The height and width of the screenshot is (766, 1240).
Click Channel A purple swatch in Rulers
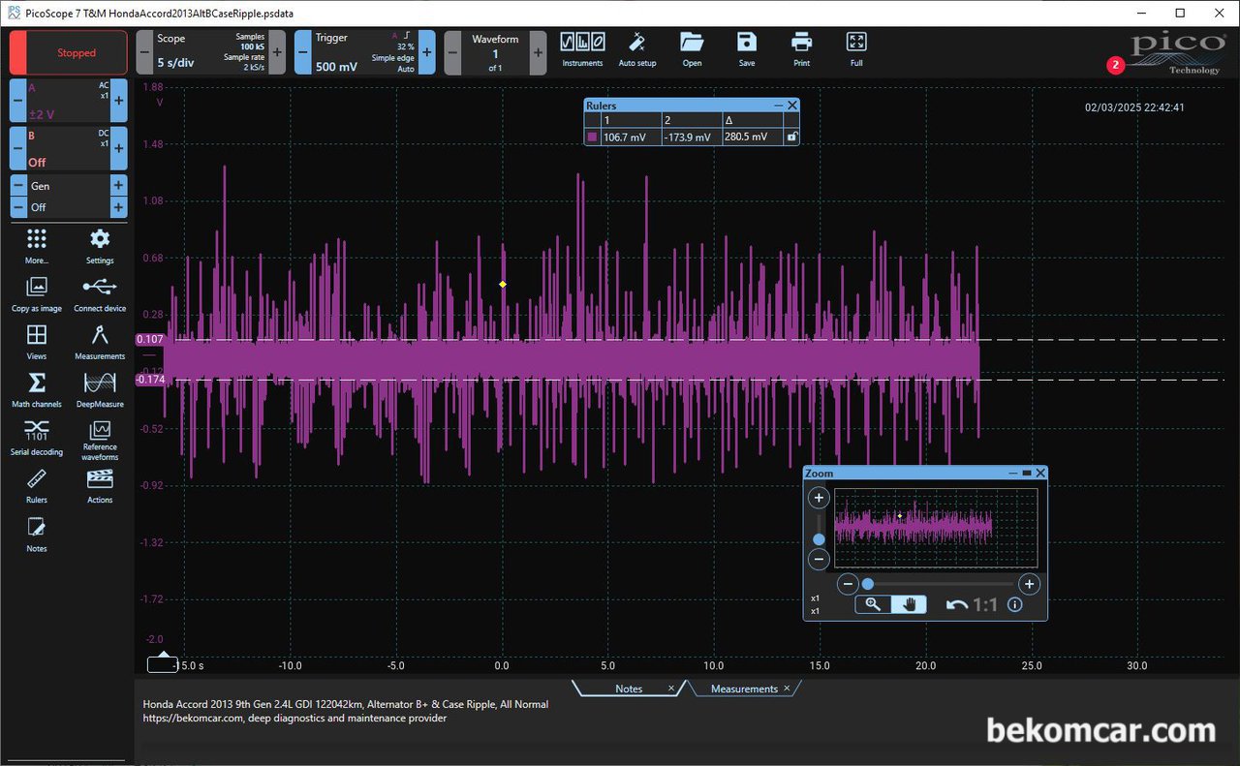[x=592, y=138]
